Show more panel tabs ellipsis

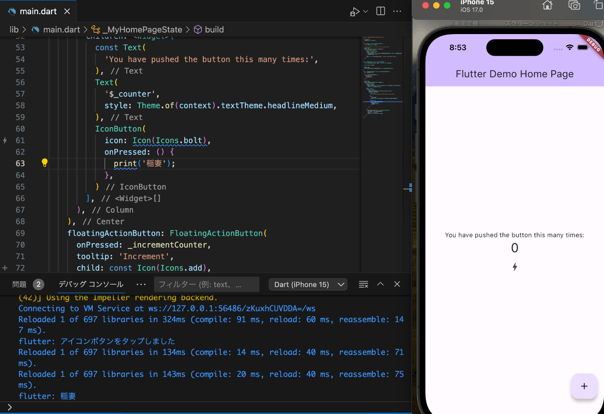141,284
